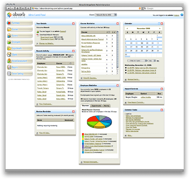Viewport: 189px width, 179px height.
Task: Click the Add a new employee link
Action: [x=133, y=116]
